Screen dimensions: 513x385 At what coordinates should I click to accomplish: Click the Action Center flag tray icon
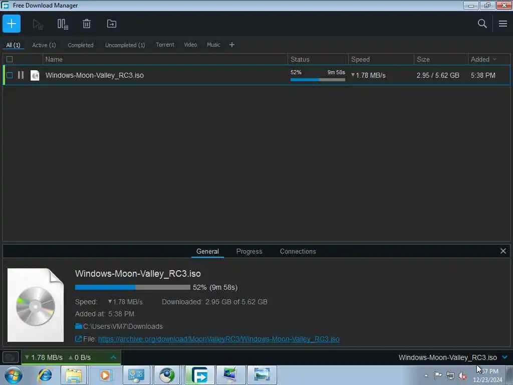coord(438,375)
